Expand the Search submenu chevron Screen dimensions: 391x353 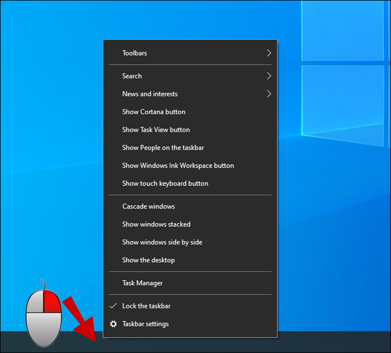(269, 76)
